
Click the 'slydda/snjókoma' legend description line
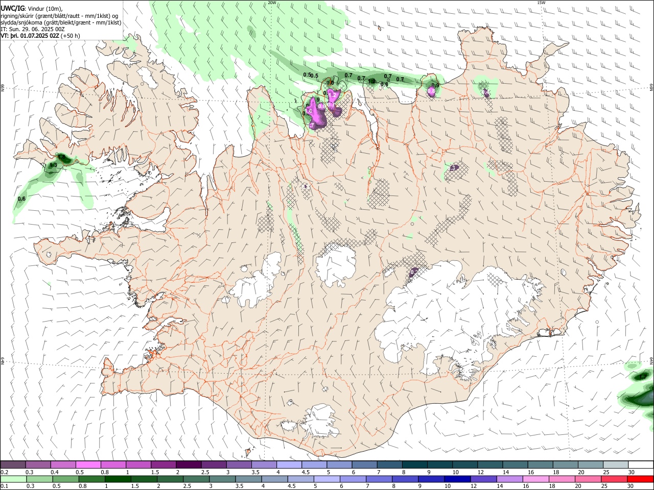point(61,22)
